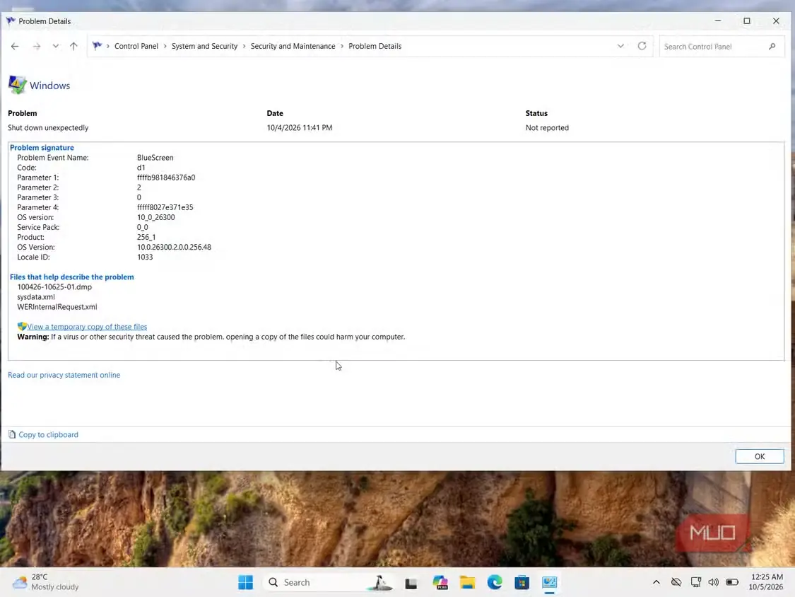Click the search highlight image in taskbar search
The height and width of the screenshot is (597, 795).
[x=379, y=583]
